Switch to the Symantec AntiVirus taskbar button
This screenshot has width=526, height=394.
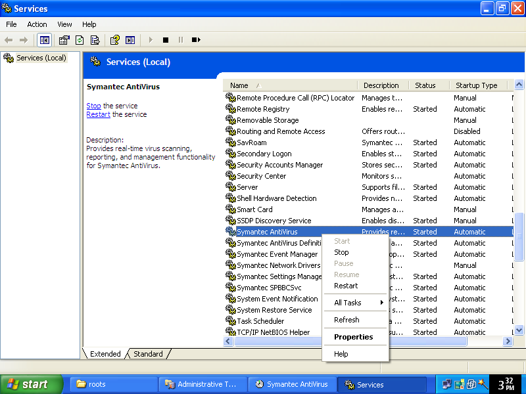tap(292, 384)
